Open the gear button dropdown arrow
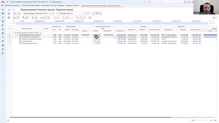 (16, 13)
